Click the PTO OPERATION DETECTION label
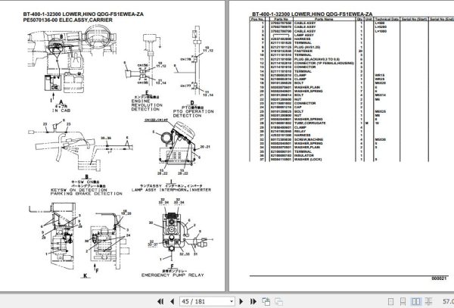Viewport: 454px width, 308px height. point(193,114)
